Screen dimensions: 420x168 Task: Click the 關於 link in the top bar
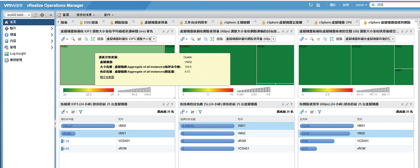333,5
